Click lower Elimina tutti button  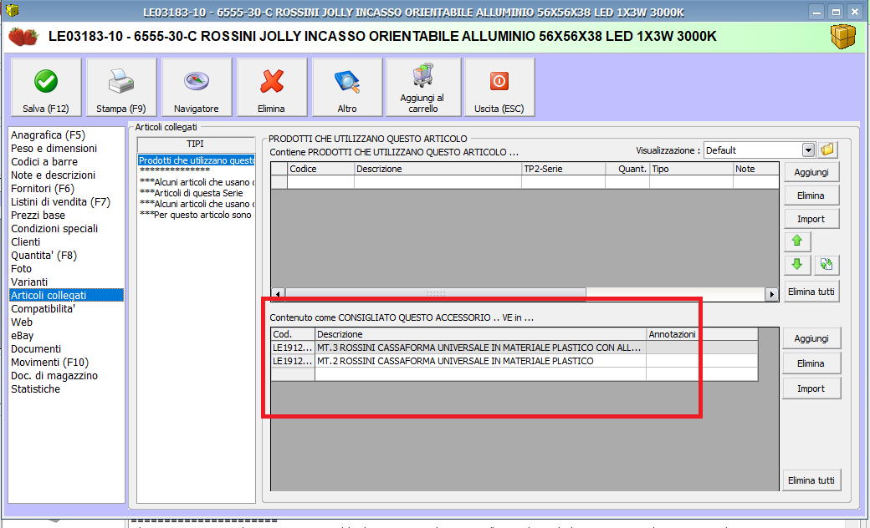coord(811,480)
